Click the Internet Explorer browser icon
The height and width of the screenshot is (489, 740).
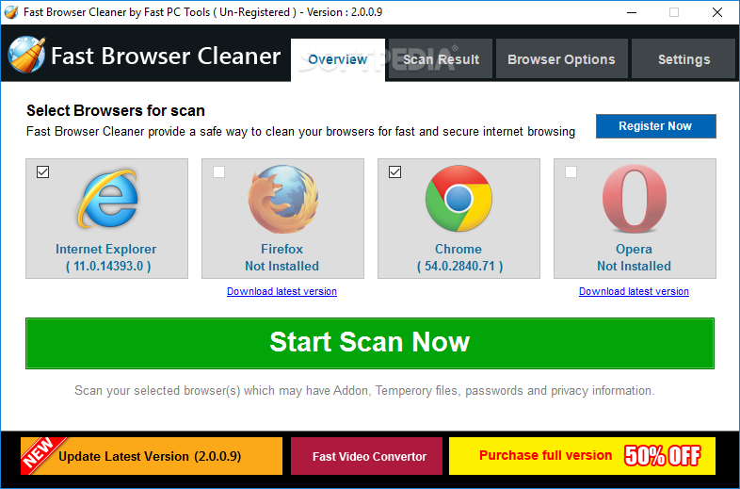(107, 199)
